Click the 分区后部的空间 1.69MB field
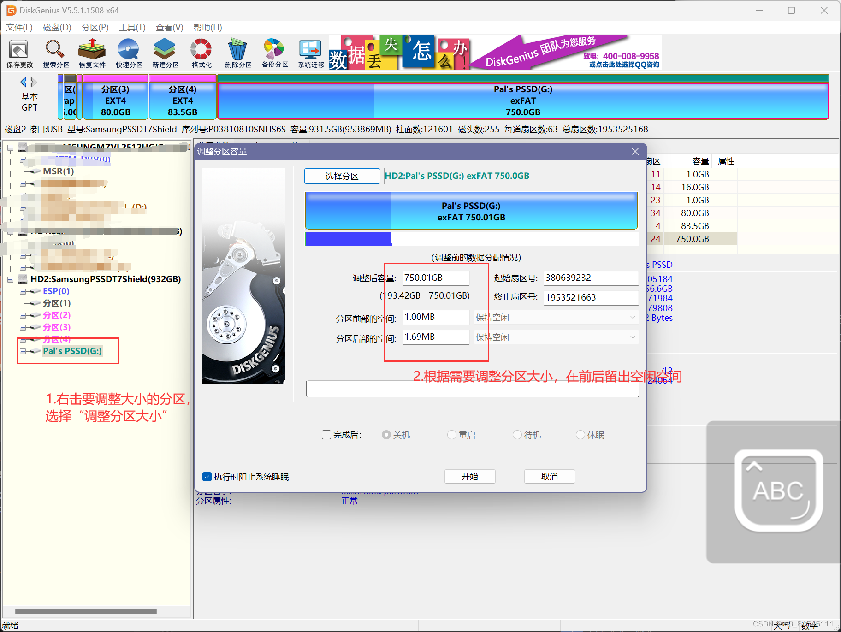Image resolution: width=841 pixels, height=632 pixels. pos(436,337)
